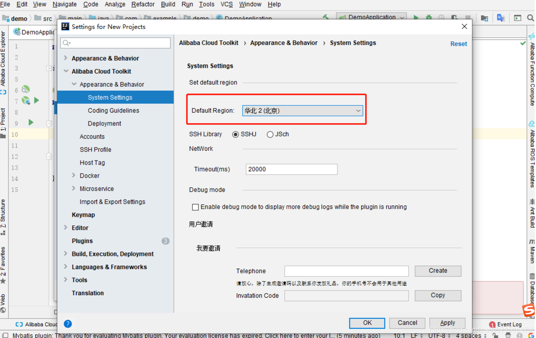Click the Google Translate toolbar icon
This screenshot has width=536, height=338.
(x=501, y=18)
